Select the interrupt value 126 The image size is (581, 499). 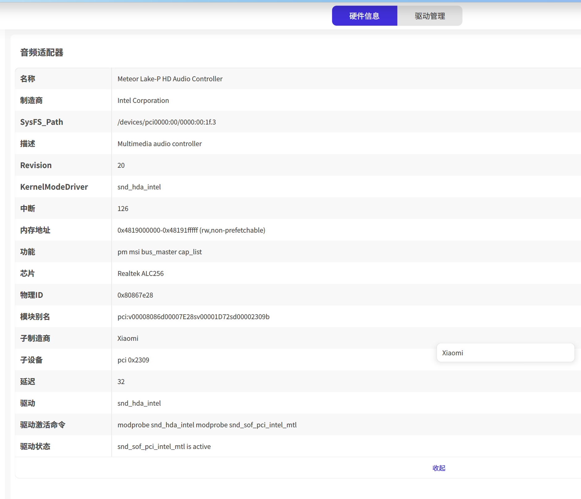point(123,209)
